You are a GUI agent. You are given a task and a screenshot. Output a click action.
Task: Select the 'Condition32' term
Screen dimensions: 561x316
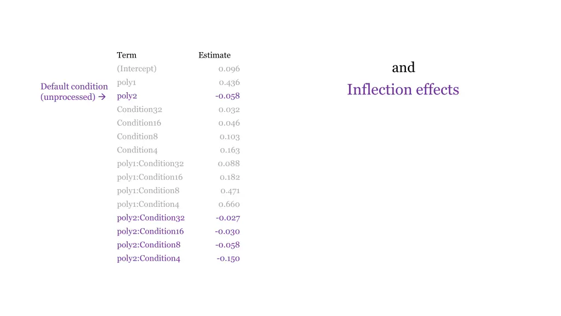click(140, 110)
